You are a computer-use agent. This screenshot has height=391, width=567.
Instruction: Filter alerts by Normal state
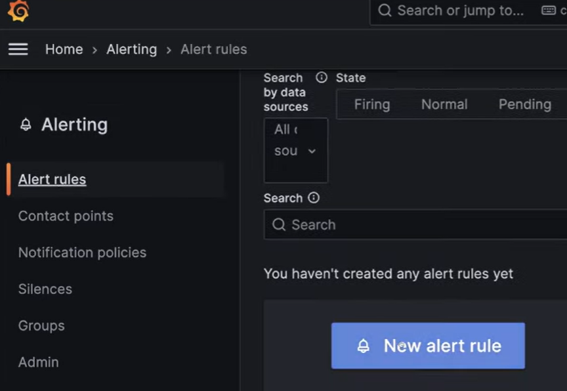[444, 104]
